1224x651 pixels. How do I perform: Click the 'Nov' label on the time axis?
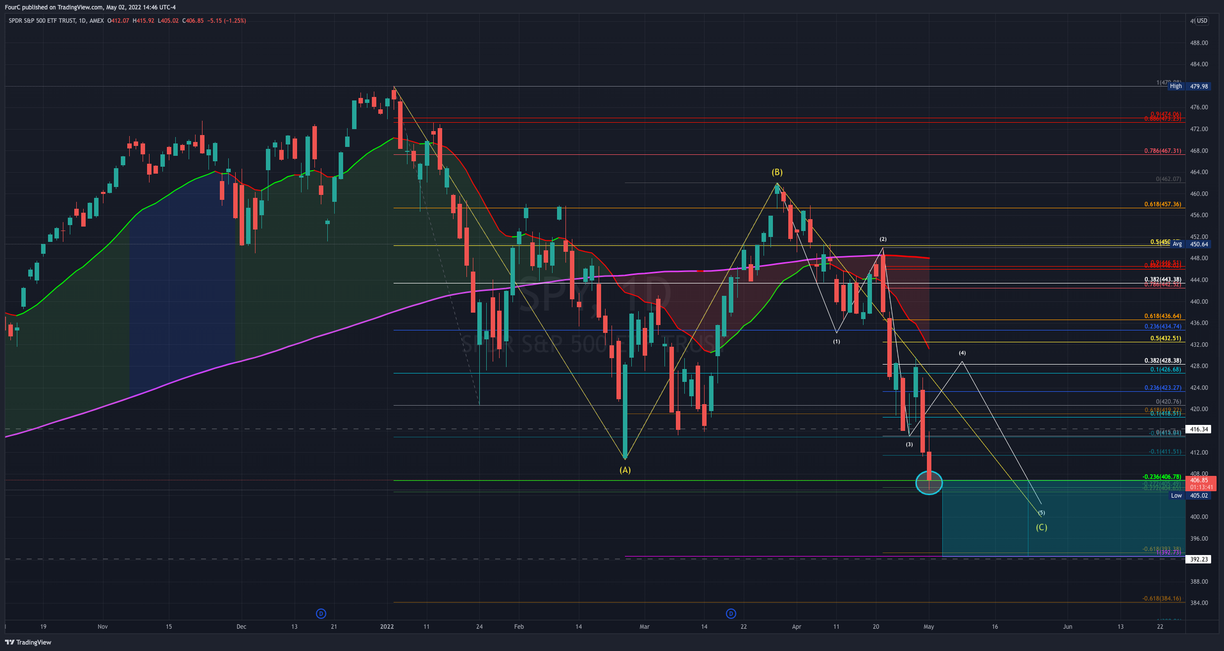[x=102, y=627]
